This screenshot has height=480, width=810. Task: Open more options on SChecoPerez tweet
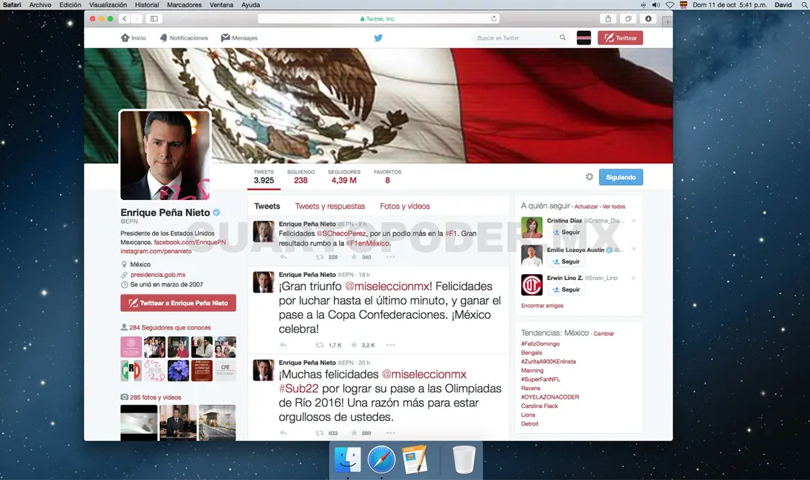(x=390, y=257)
